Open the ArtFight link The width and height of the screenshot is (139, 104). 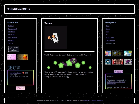pos(12,35)
